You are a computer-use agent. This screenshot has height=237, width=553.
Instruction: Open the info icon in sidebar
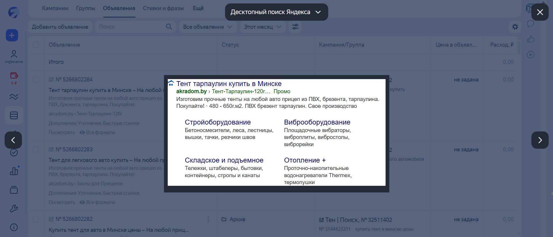(14, 227)
